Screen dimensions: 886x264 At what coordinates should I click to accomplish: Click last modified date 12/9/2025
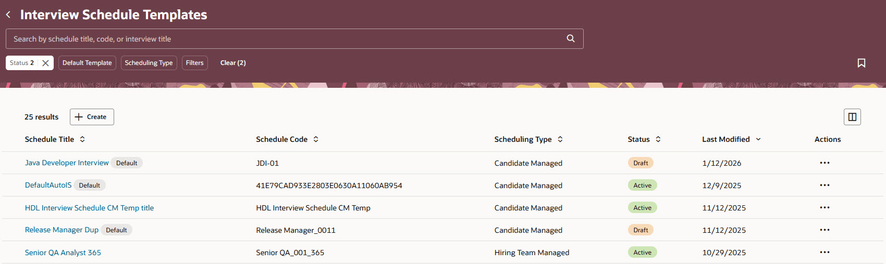point(721,186)
